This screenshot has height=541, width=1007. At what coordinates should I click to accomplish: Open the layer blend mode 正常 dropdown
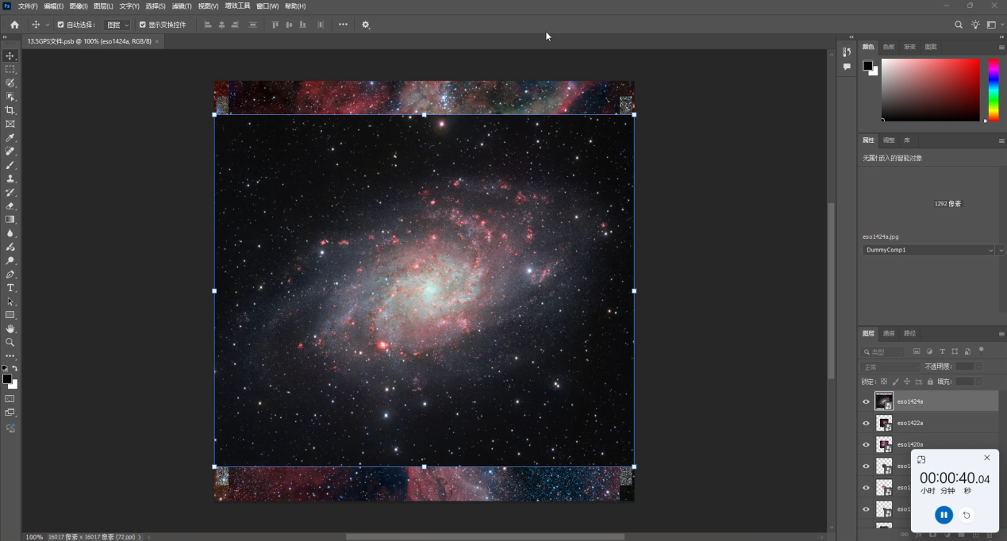click(x=890, y=367)
